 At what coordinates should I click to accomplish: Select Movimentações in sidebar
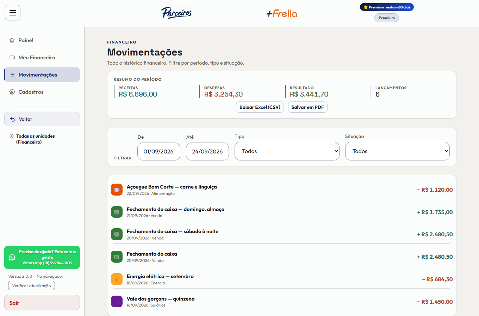pos(42,75)
